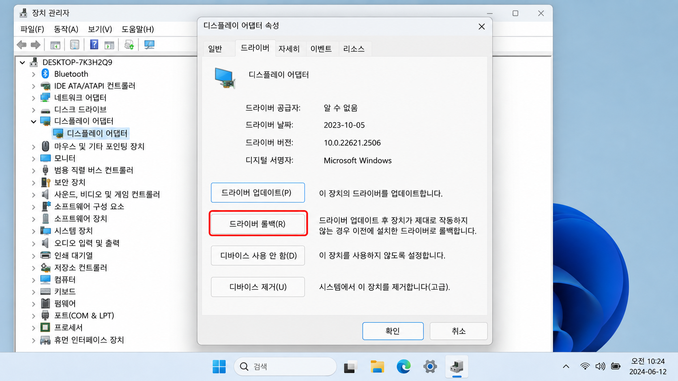Screen dimensions: 678x381
Task: Select the Bluetooth device category icon
Action: (x=45, y=74)
